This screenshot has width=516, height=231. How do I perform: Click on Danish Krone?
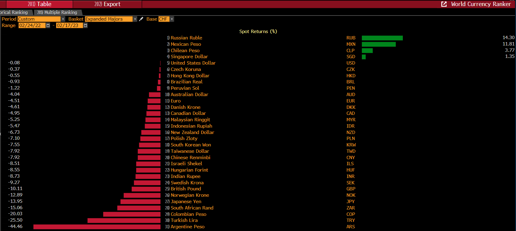tap(185, 107)
